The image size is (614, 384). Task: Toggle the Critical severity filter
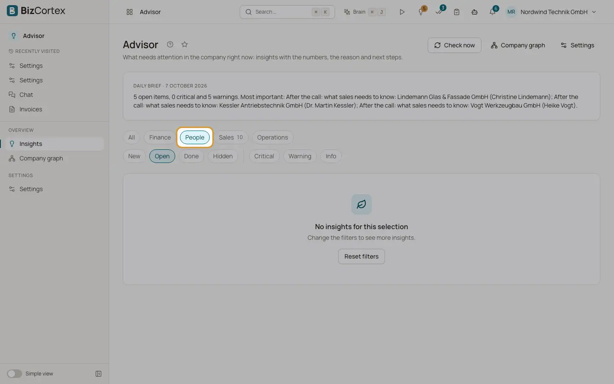pos(264,156)
